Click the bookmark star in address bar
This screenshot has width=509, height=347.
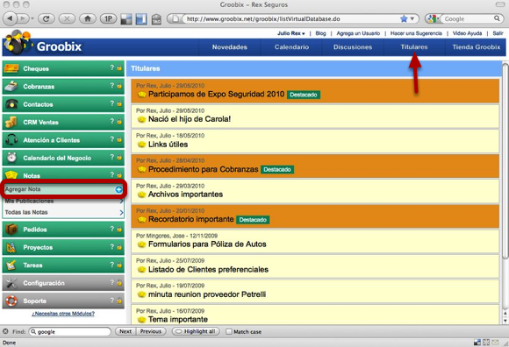point(404,18)
